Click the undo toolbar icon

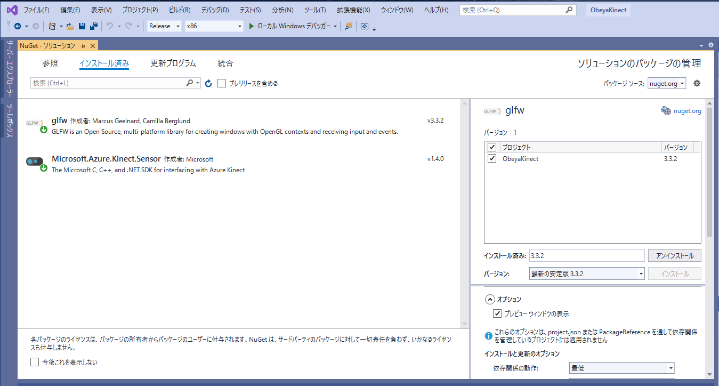[x=110, y=26]
